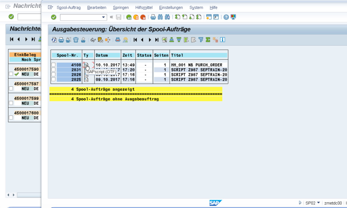Click the Last Page icon in standard toolbar
Screen dimensions: 347x208
point(199,17)
